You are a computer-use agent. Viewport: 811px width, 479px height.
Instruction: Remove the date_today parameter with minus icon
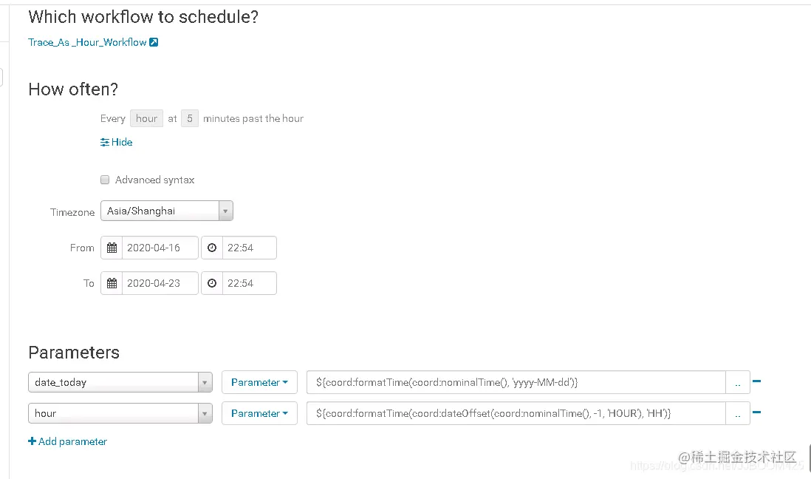(x=756, y=382)
